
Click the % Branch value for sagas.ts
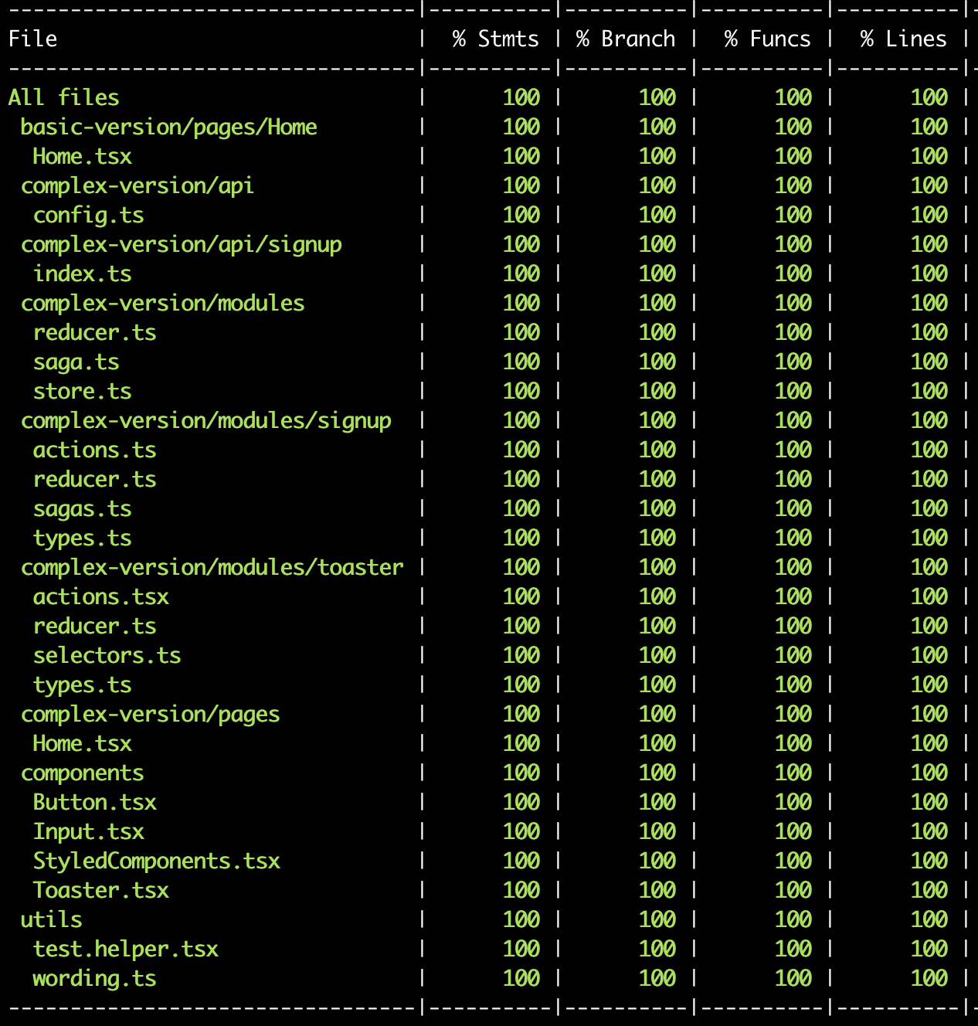tap(657, 508)
